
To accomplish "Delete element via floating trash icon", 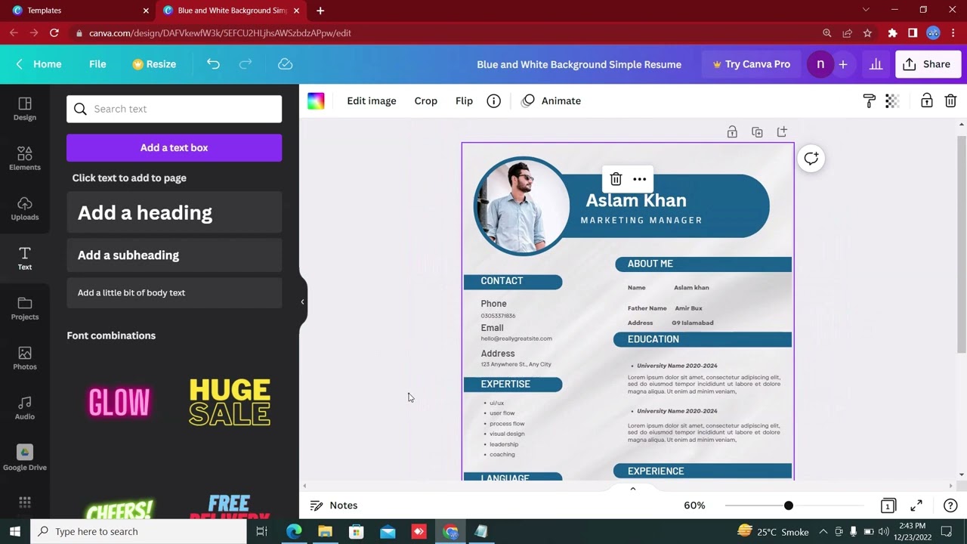I will 616,179.
